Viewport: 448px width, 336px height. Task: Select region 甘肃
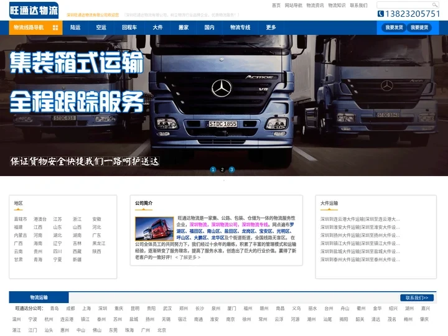coord(18,259)
